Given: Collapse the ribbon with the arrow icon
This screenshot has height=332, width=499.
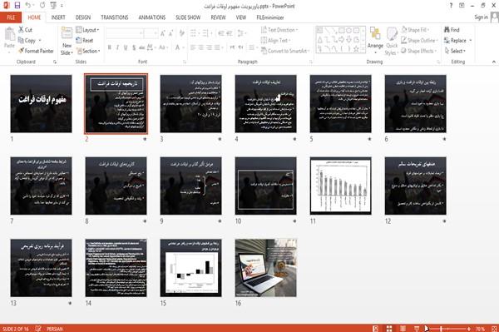Looking at the screenshot, I should click(493, 62).
